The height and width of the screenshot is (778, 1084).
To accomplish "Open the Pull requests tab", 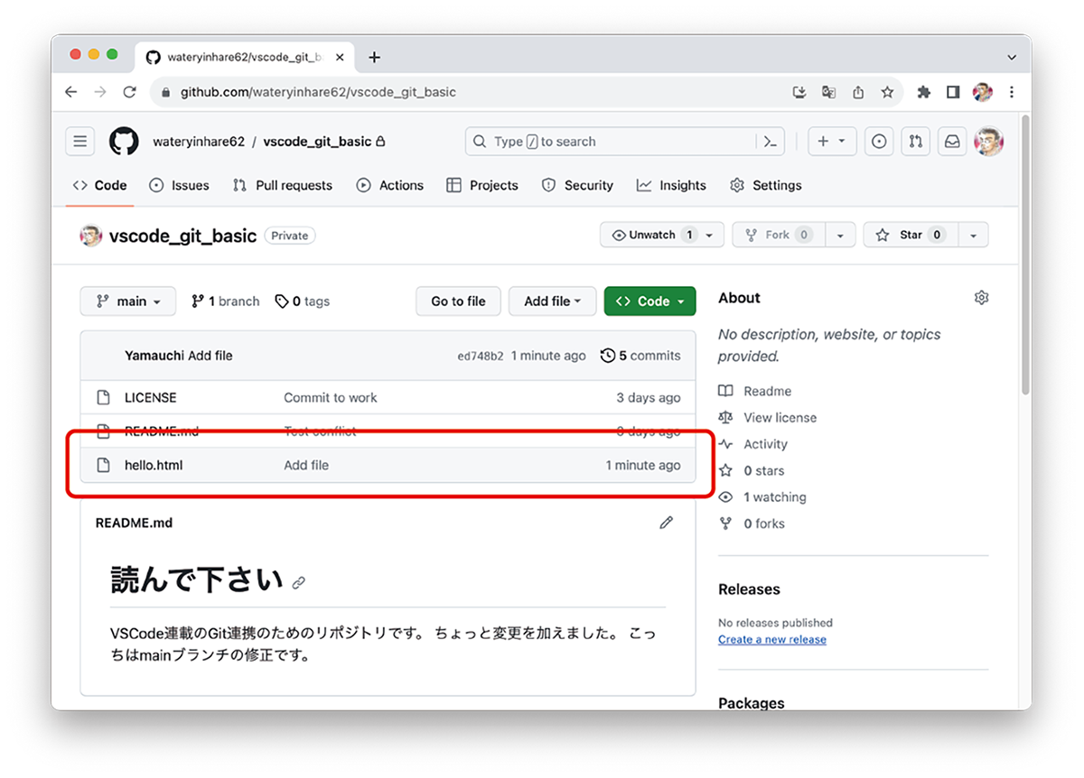I will click(283, 185).
